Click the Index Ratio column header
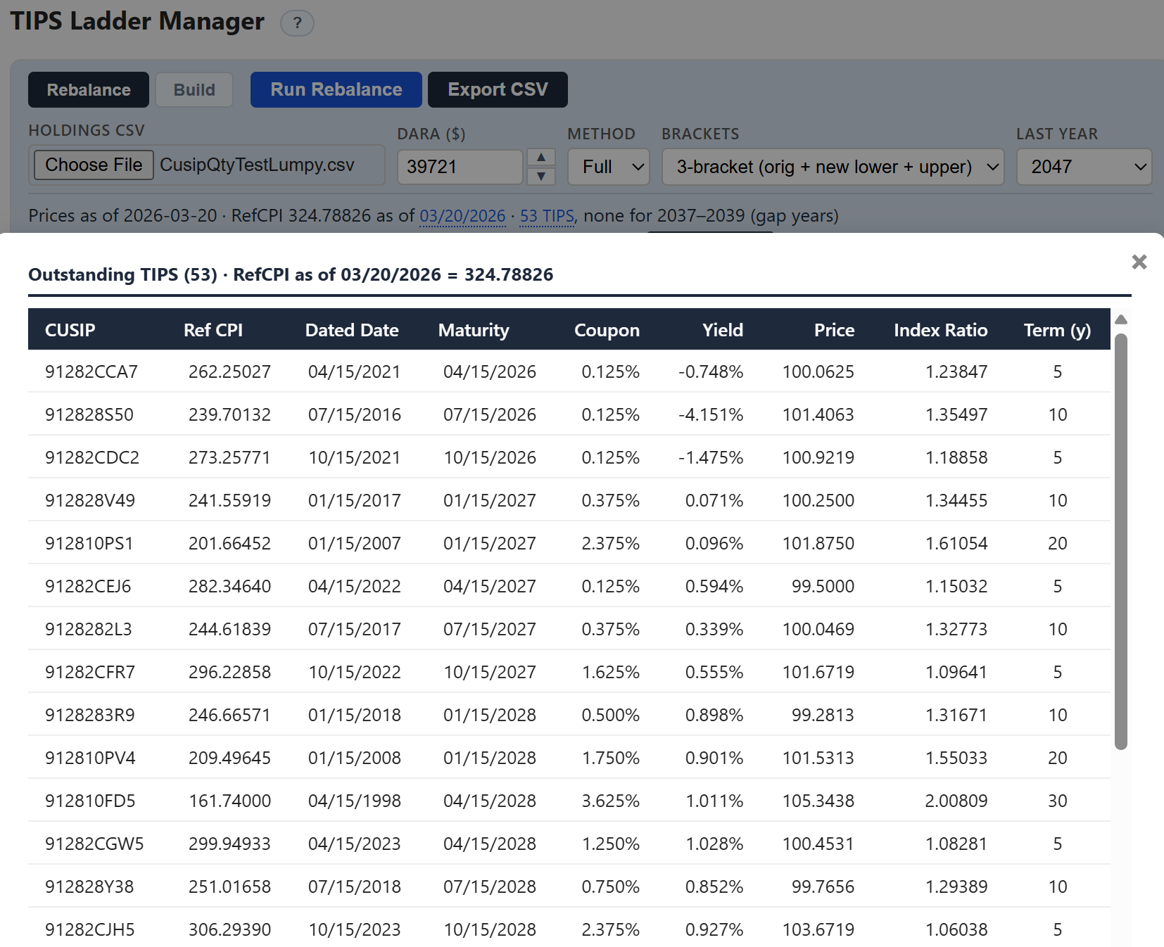The image size is (1164, 947). 940,330
